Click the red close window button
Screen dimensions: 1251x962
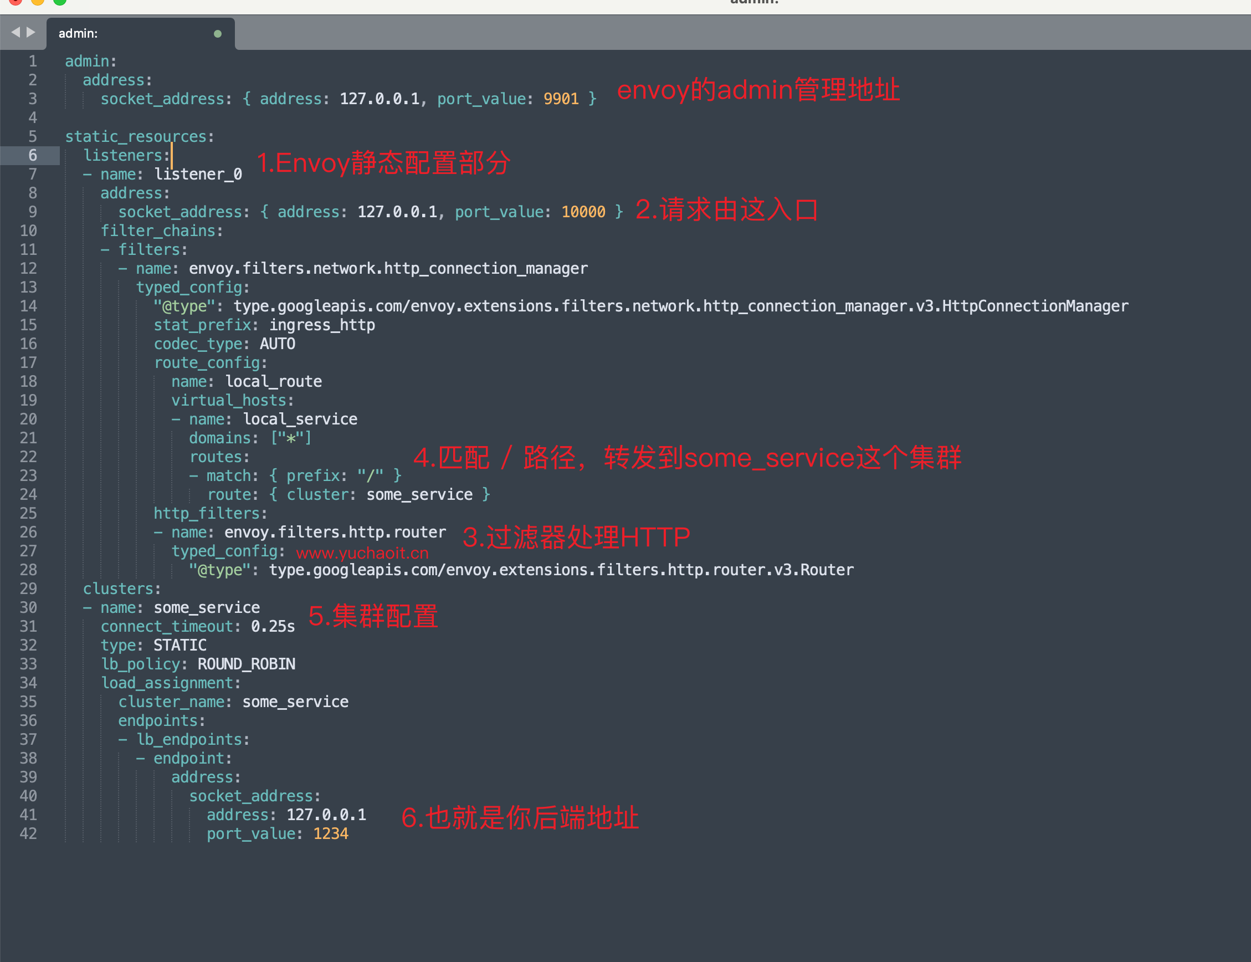pos(16,2)
